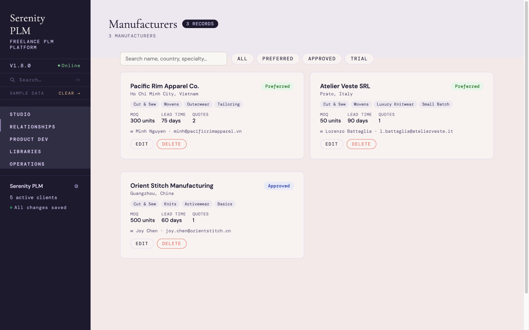Image resolution: width=529 pixels, height=330 pixels.
Task: Click envelope icon beside Minh Nguyen
Action: [x=132, y=131]
